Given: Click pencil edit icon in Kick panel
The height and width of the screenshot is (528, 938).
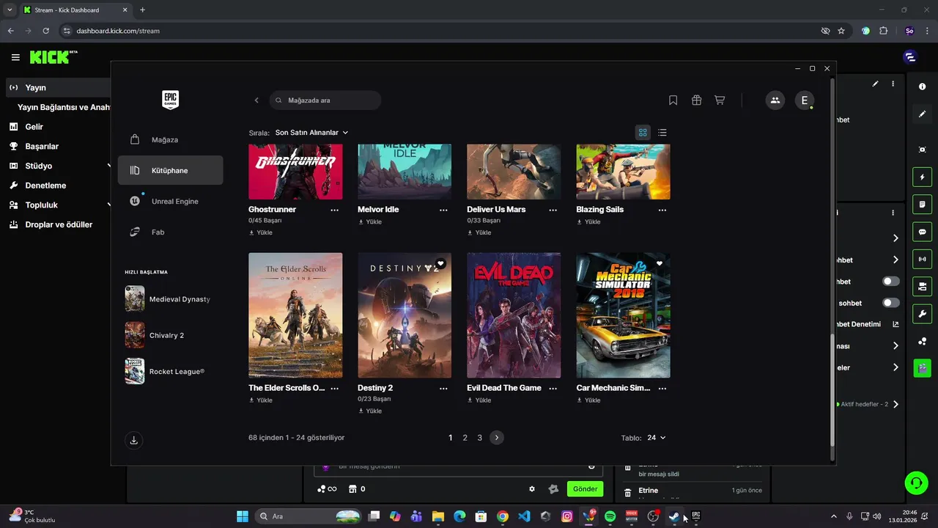Looking at the screenshot, I should click(x=875, y=84).
